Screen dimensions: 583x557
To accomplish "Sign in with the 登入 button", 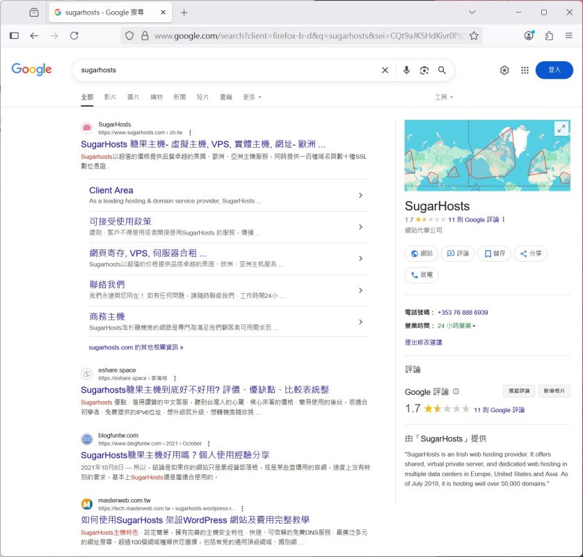I will point(554,70).
